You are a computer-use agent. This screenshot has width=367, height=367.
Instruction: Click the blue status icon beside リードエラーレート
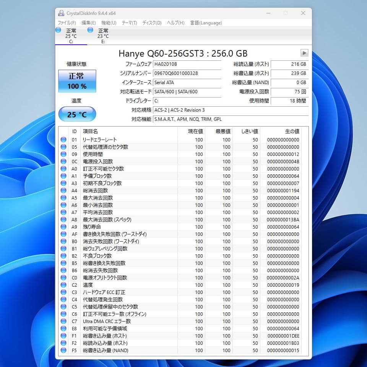click(63, 140)
